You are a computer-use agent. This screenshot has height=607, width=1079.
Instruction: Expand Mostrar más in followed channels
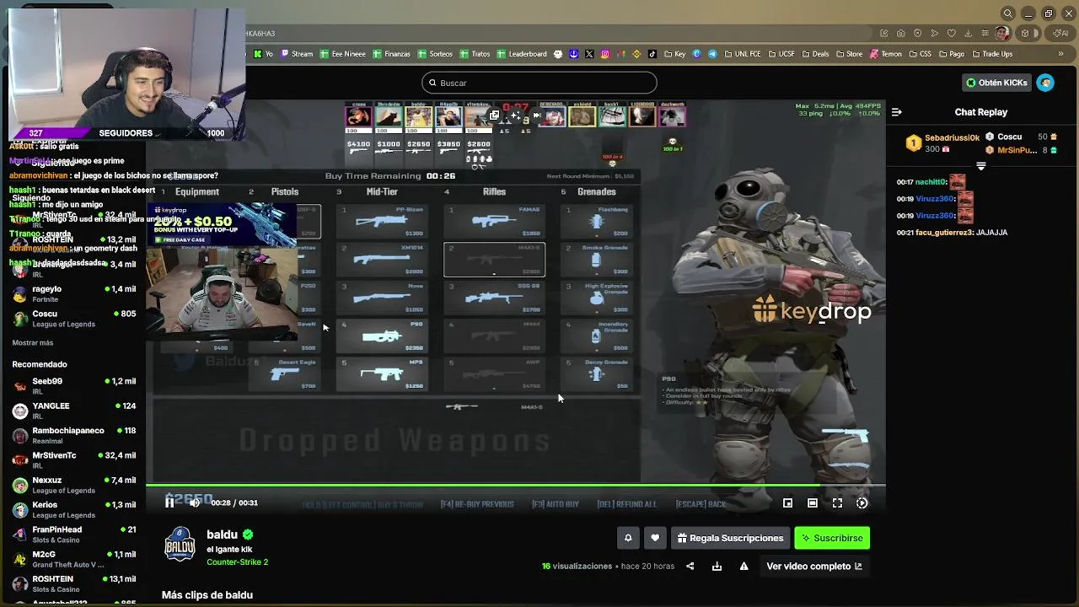(33, 343)
